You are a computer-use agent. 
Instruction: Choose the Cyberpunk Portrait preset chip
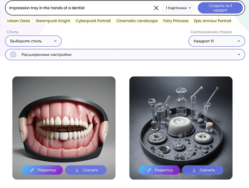click(93, 21)
